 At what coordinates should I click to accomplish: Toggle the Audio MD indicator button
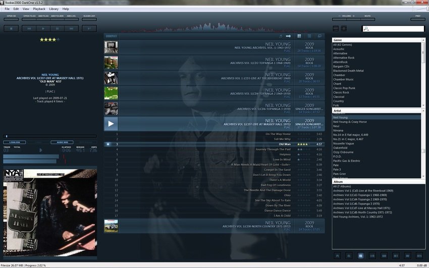click(x=62, y=142)
